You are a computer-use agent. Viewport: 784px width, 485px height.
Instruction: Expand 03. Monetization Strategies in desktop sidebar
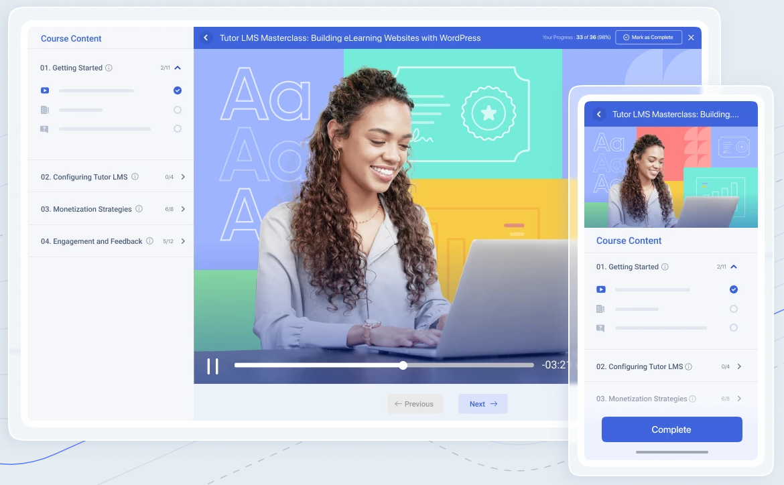point(183,209)
